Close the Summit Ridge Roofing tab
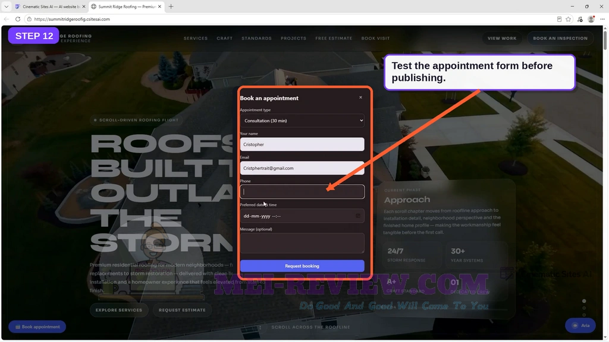 point(159,7)
